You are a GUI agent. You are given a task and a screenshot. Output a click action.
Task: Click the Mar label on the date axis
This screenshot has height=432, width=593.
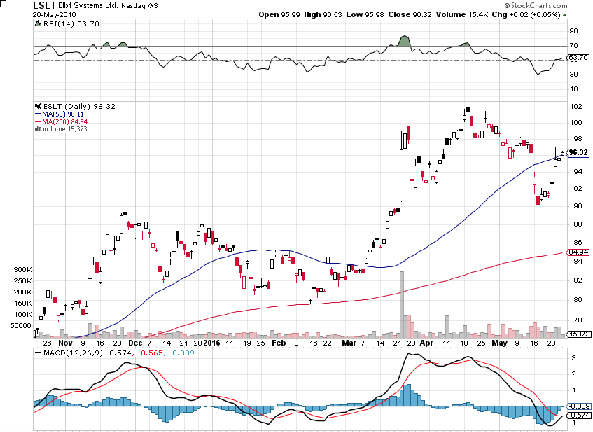[349, 343]
